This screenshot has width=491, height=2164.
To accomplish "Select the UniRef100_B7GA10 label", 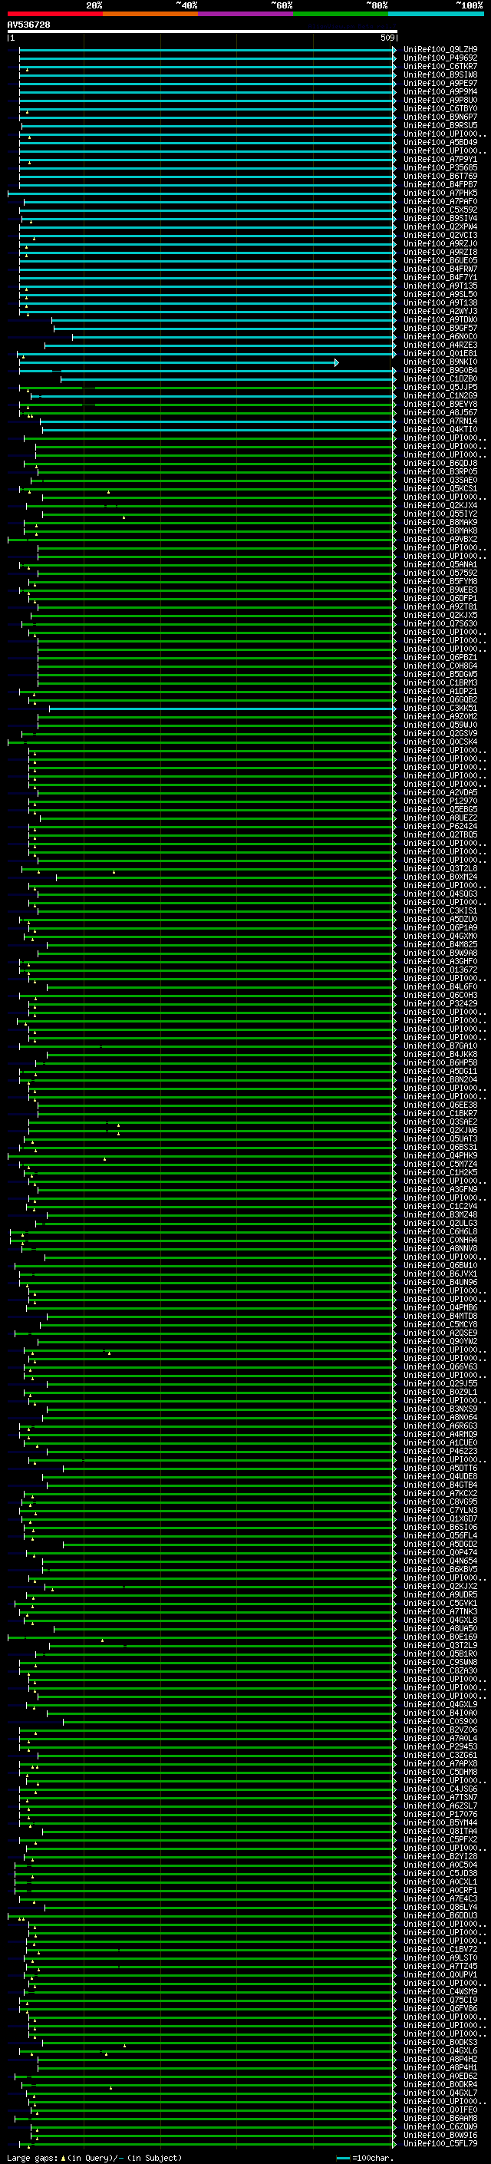I will 440,1046.
